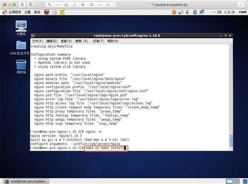248x184 pixels.
Task: Click the top-right VM window toolbar button
Action: pyautogui.click(x=241, y=5)
